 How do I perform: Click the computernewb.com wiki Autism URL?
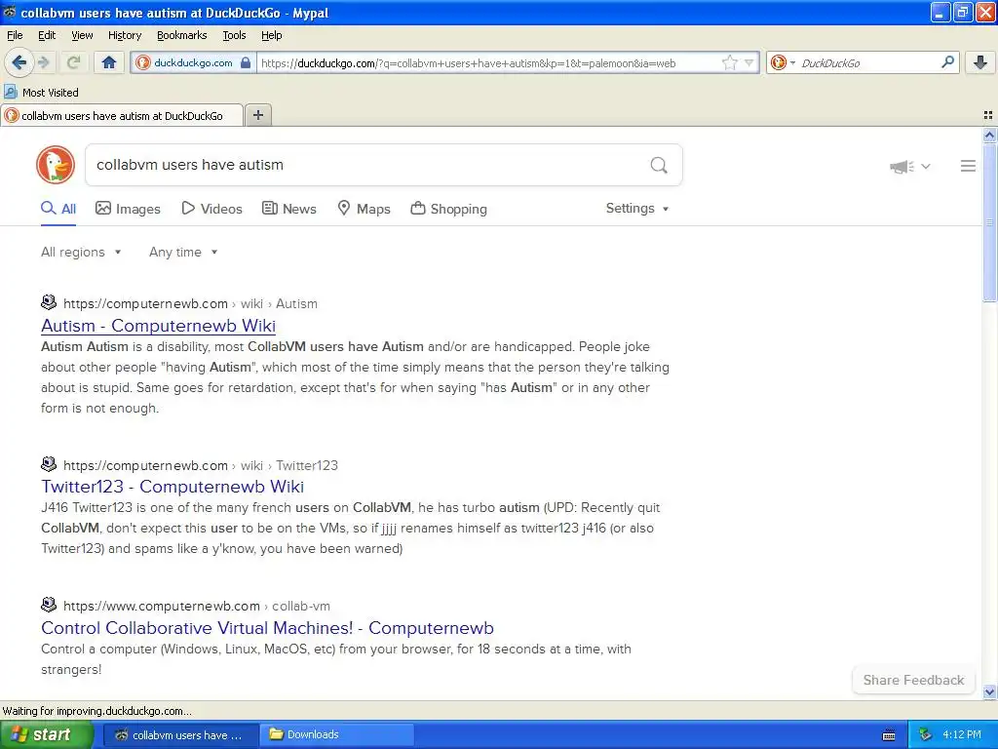pyautogui.click(x=190, y=304)
